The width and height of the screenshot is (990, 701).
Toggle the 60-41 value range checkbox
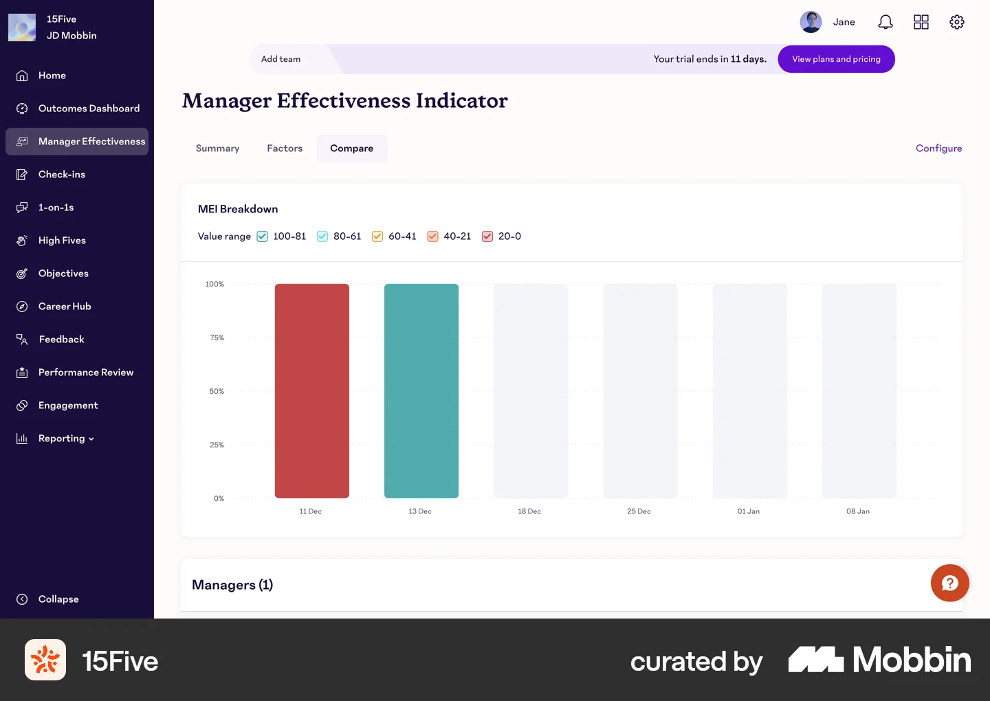pyautogui.click(x=377, y=236)
